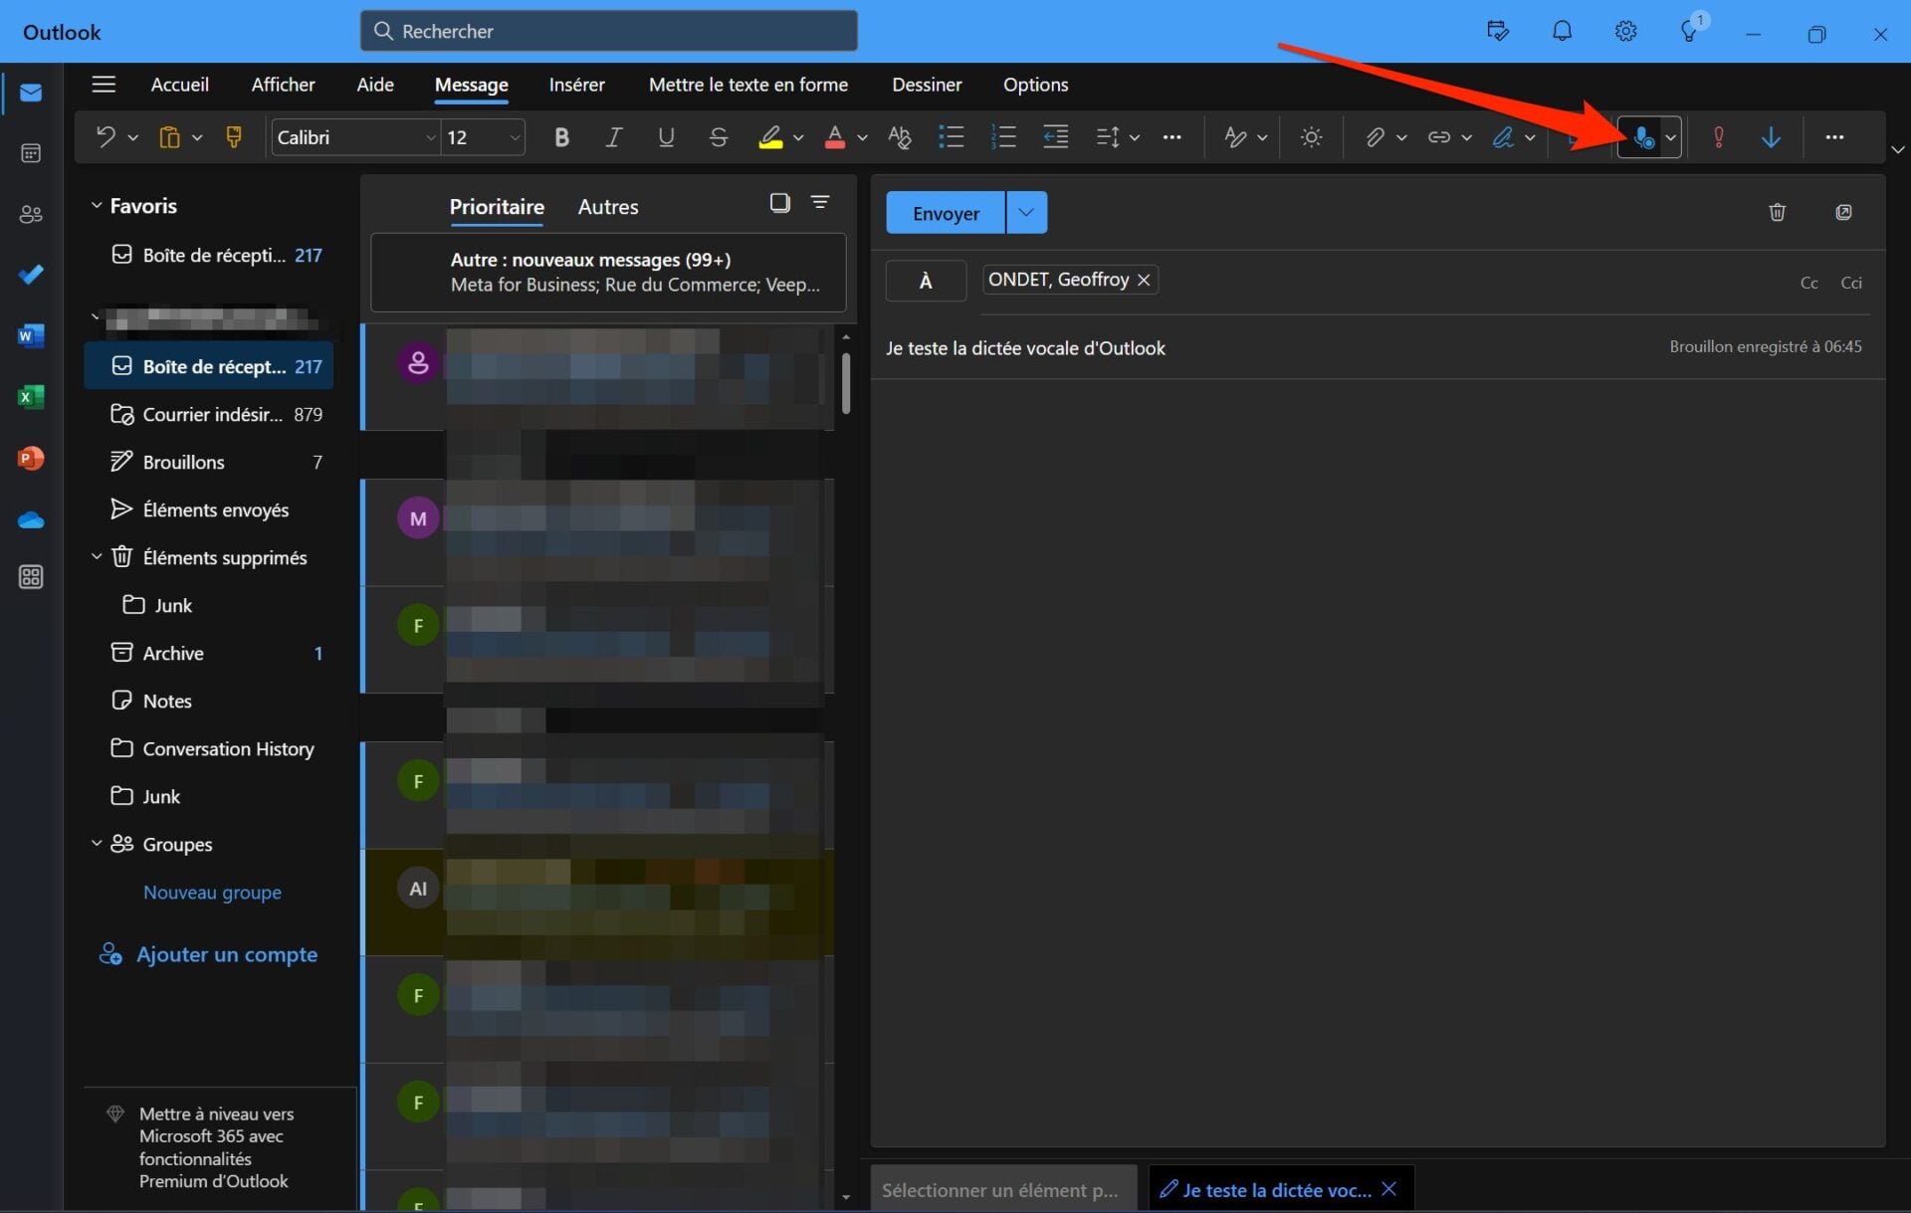Switch to the Insérer ribbon tab
The image size is (1911, 1213).
point(576,85)
